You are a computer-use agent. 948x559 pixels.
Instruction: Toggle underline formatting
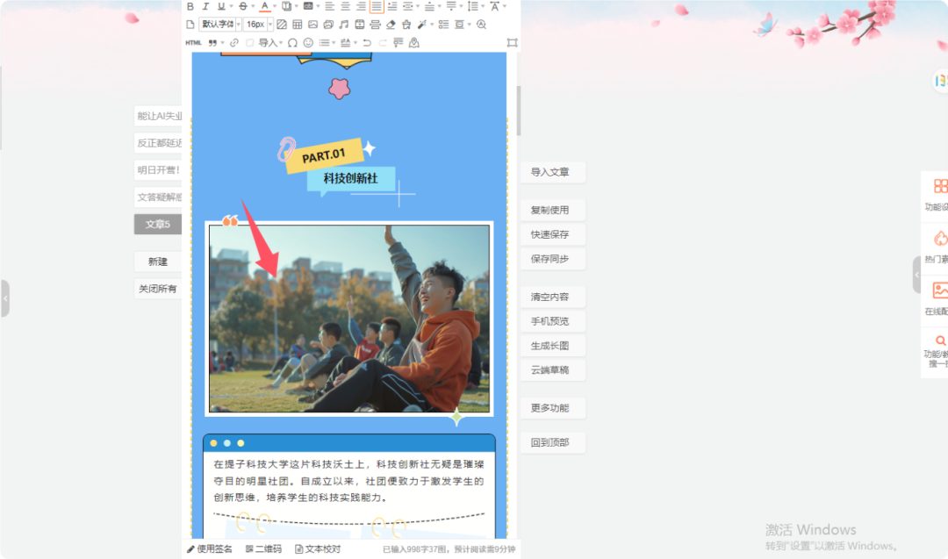(x=221, y=6)
